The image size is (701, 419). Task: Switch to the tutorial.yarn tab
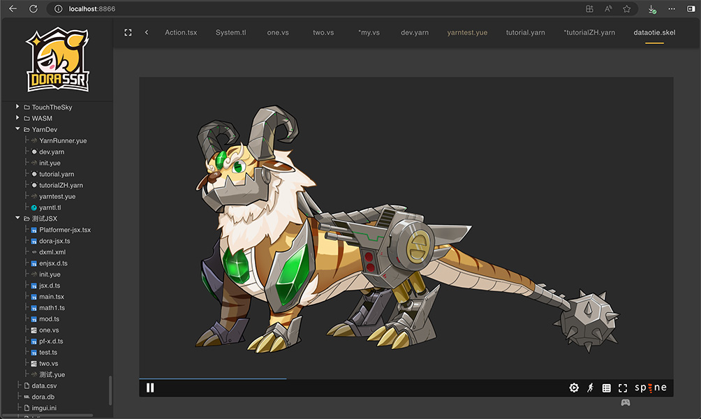coord(525,32)
